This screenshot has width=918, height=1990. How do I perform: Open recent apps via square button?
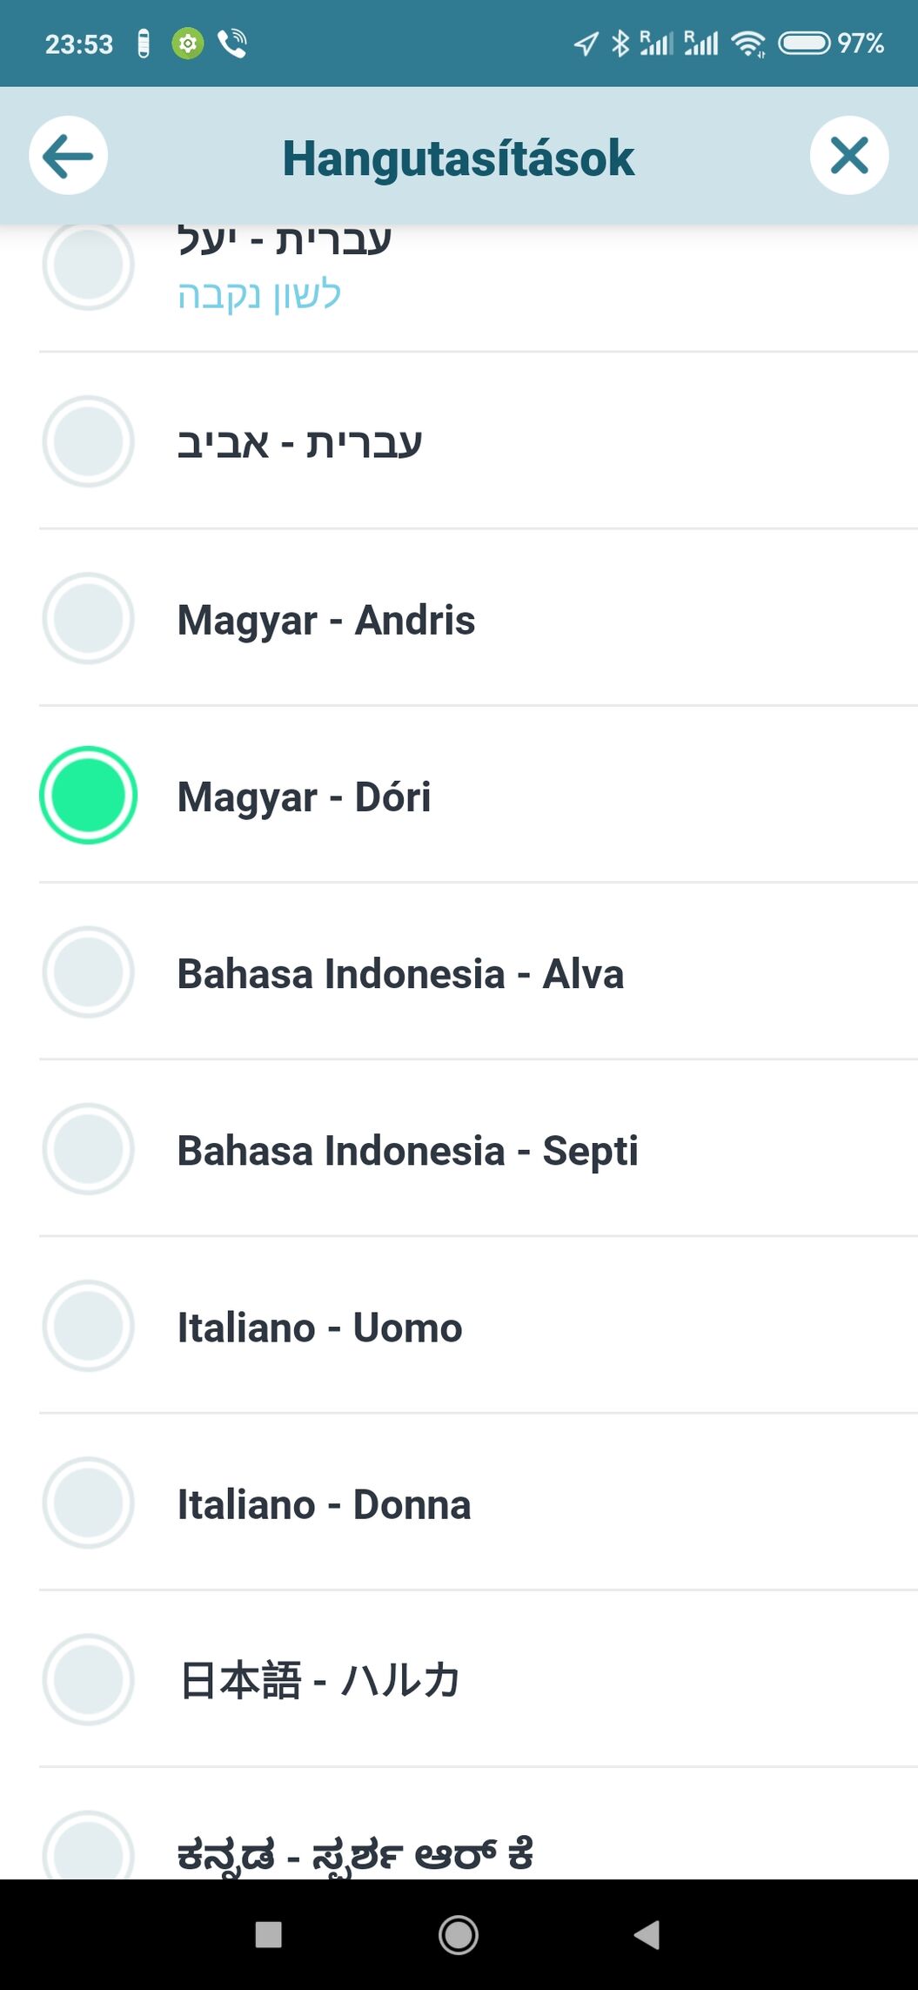click(x=268, y=1934)
